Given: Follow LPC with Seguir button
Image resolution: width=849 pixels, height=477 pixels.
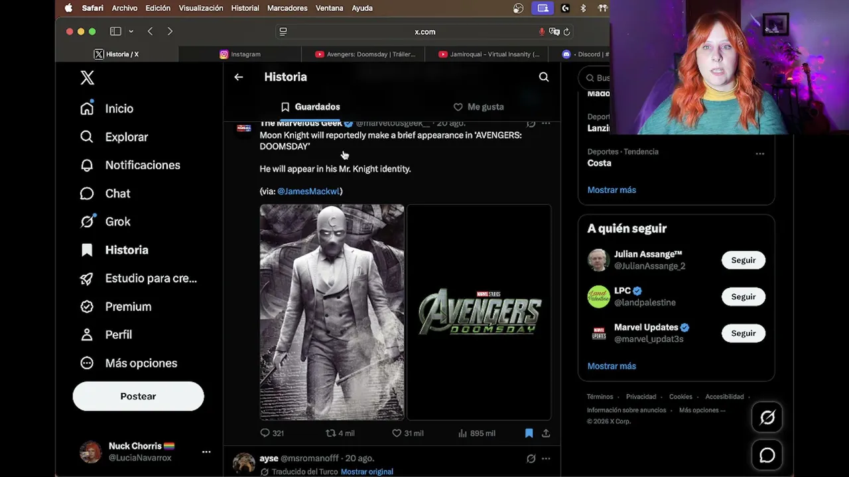Looking at the screenshot, I should (x=744, y=297).
